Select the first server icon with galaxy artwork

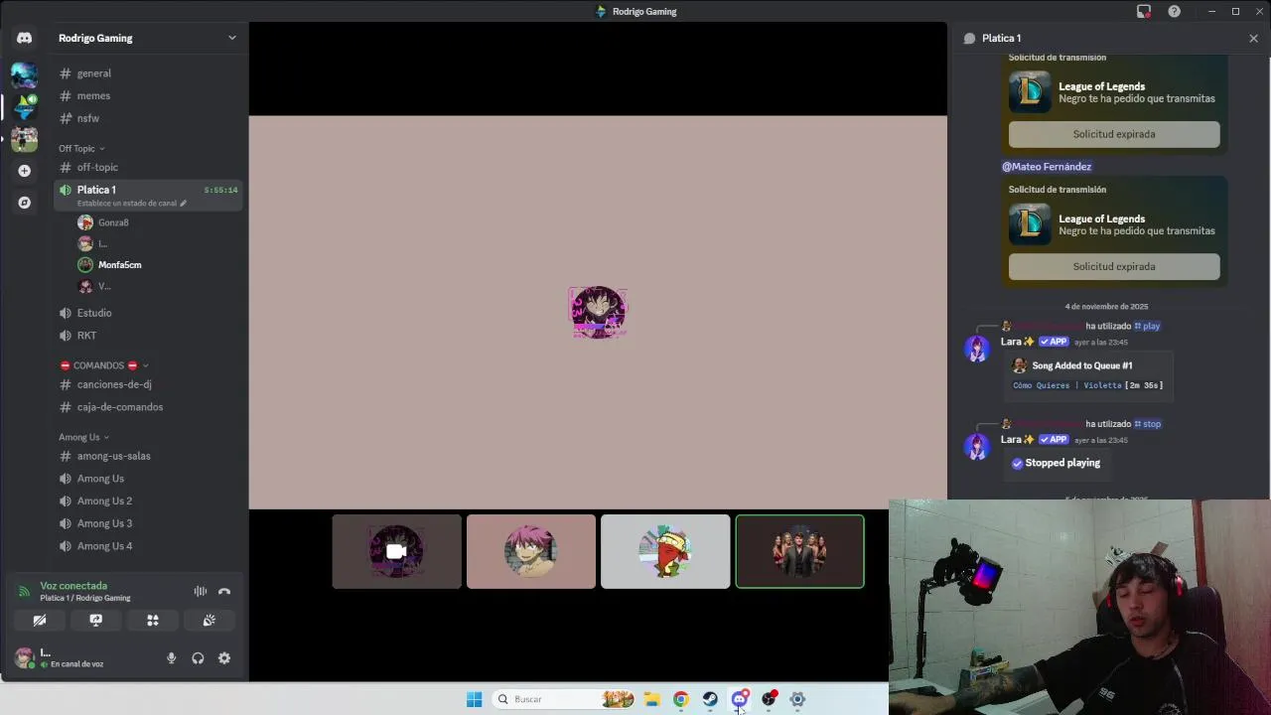[24, 73]
